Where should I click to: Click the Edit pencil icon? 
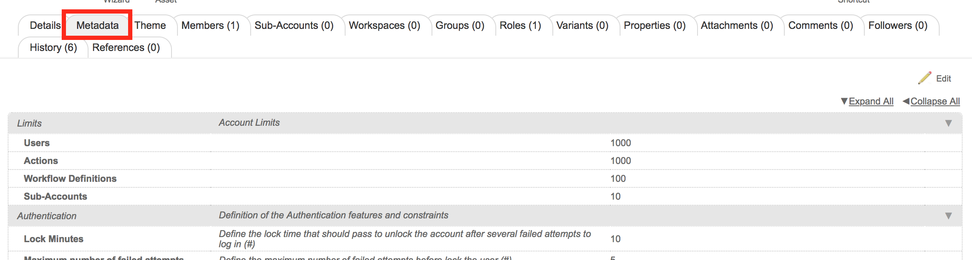tap(925, 78)
